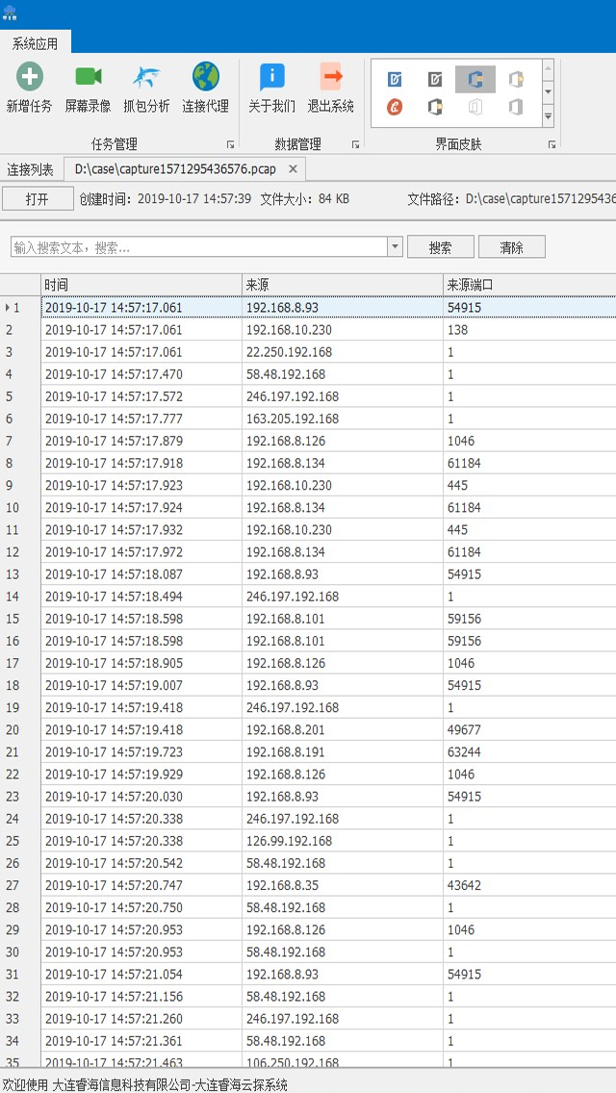
Task: Switch to the 连接列表 tab
Action: click(x=31, y=169)
